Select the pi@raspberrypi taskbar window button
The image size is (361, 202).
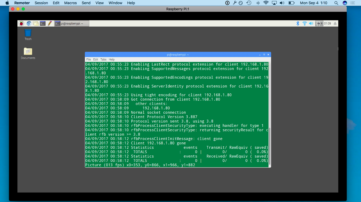click(x=72, y=23)
